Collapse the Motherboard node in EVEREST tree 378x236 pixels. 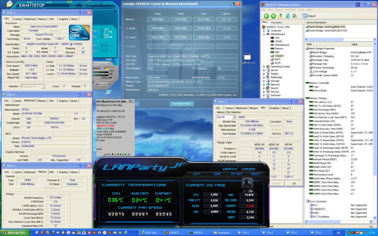tap(264, 34)
